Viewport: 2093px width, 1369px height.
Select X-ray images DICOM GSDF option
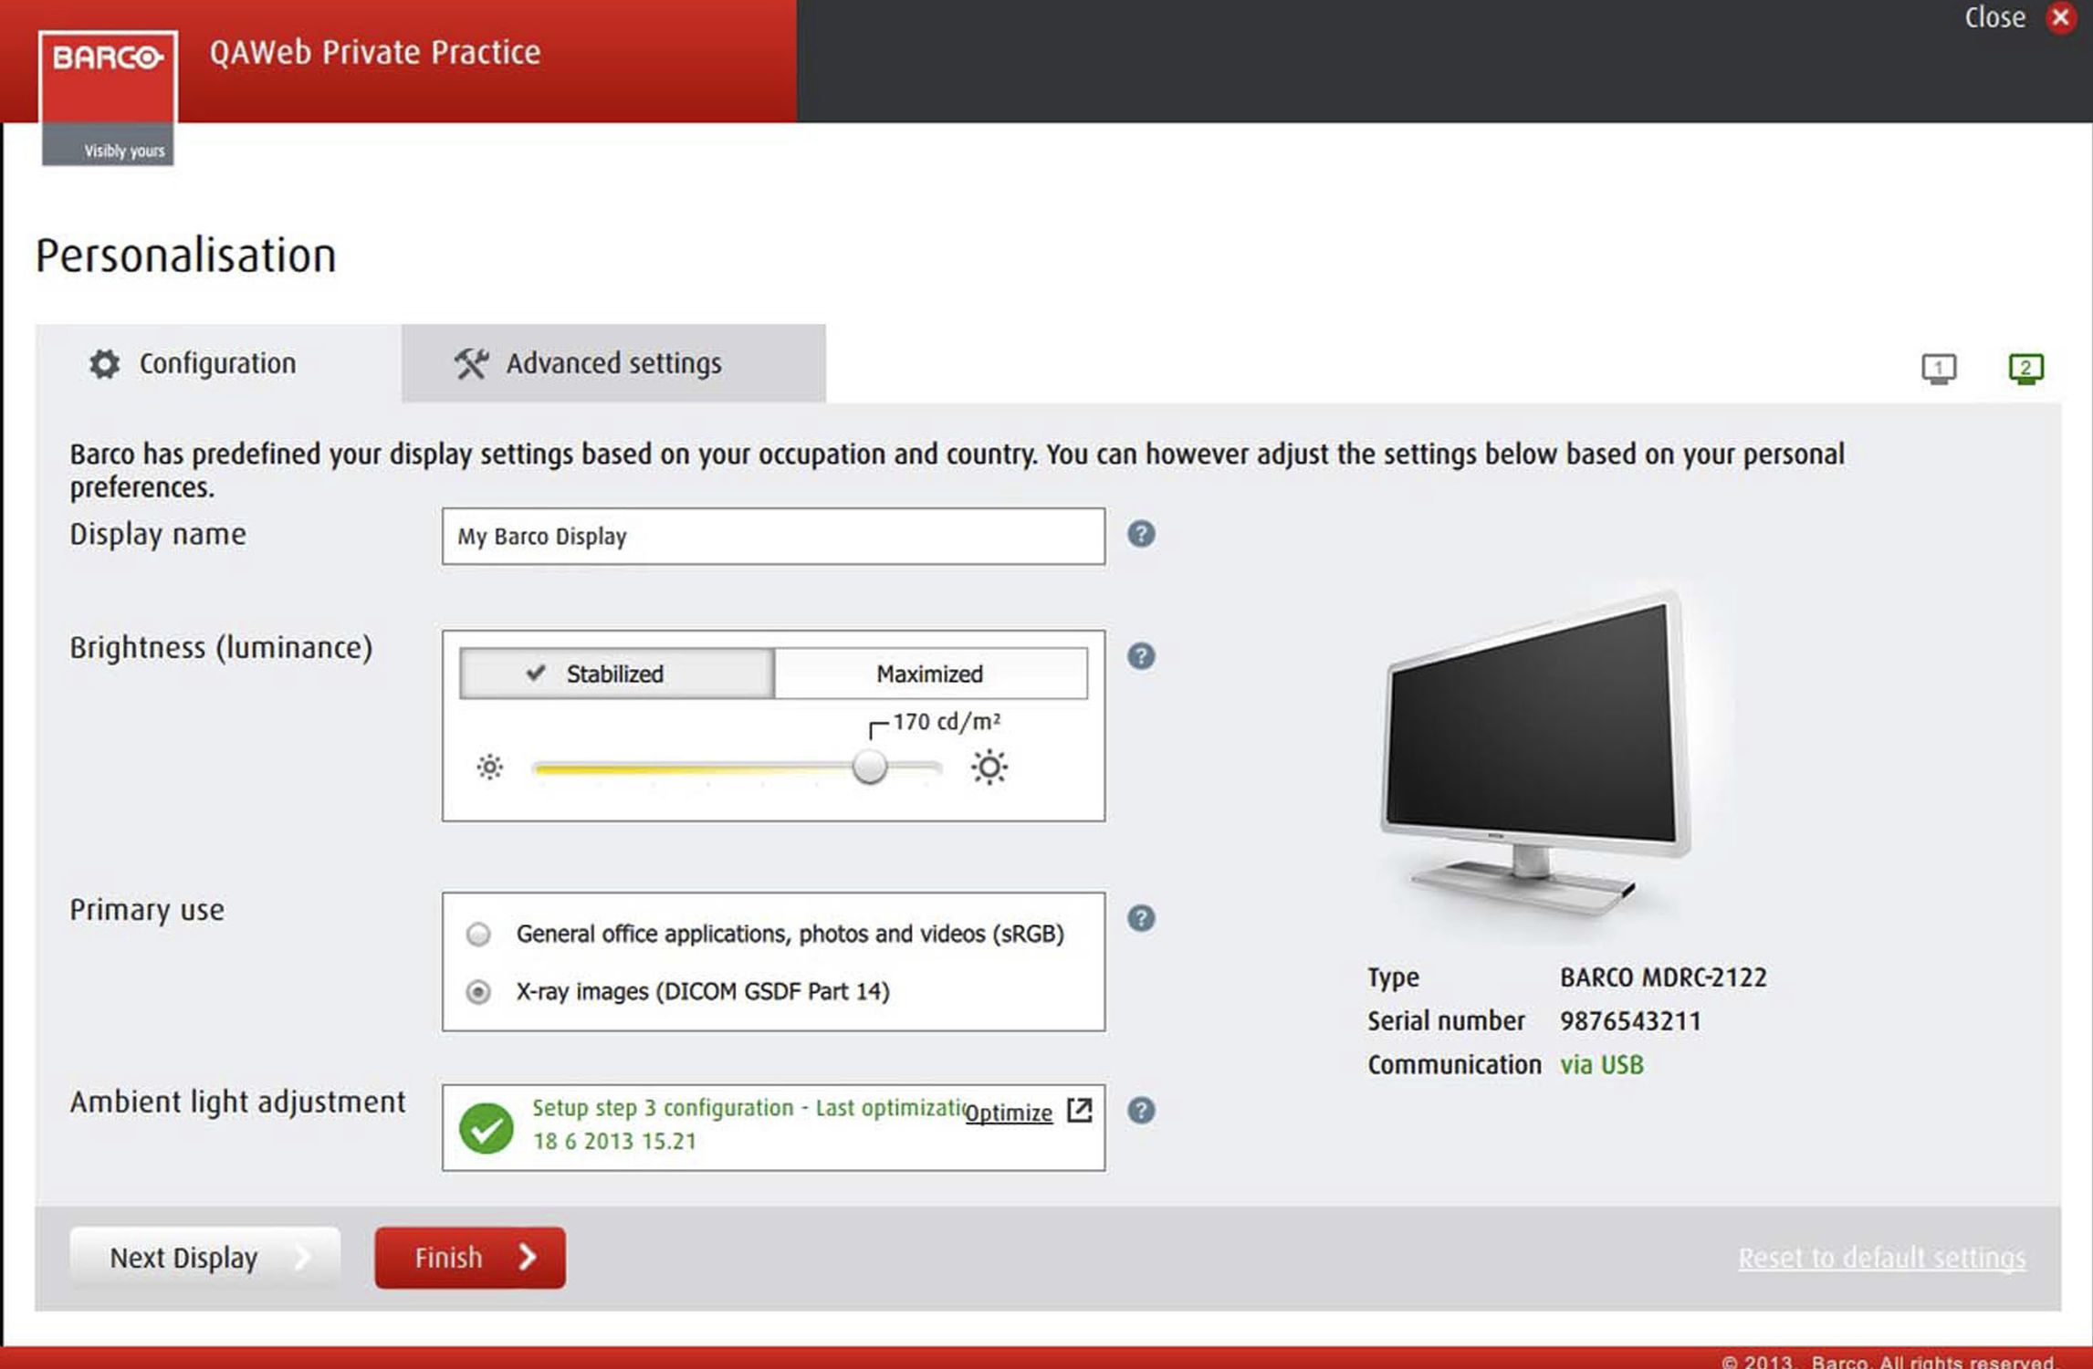pos(478,991)
